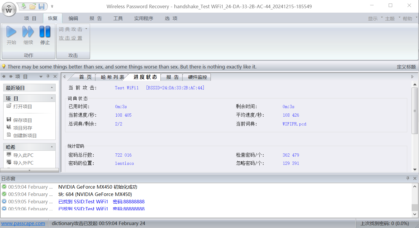419x228 pixels.
Task: Collapse the 最近项目 section
Action: 52,87
